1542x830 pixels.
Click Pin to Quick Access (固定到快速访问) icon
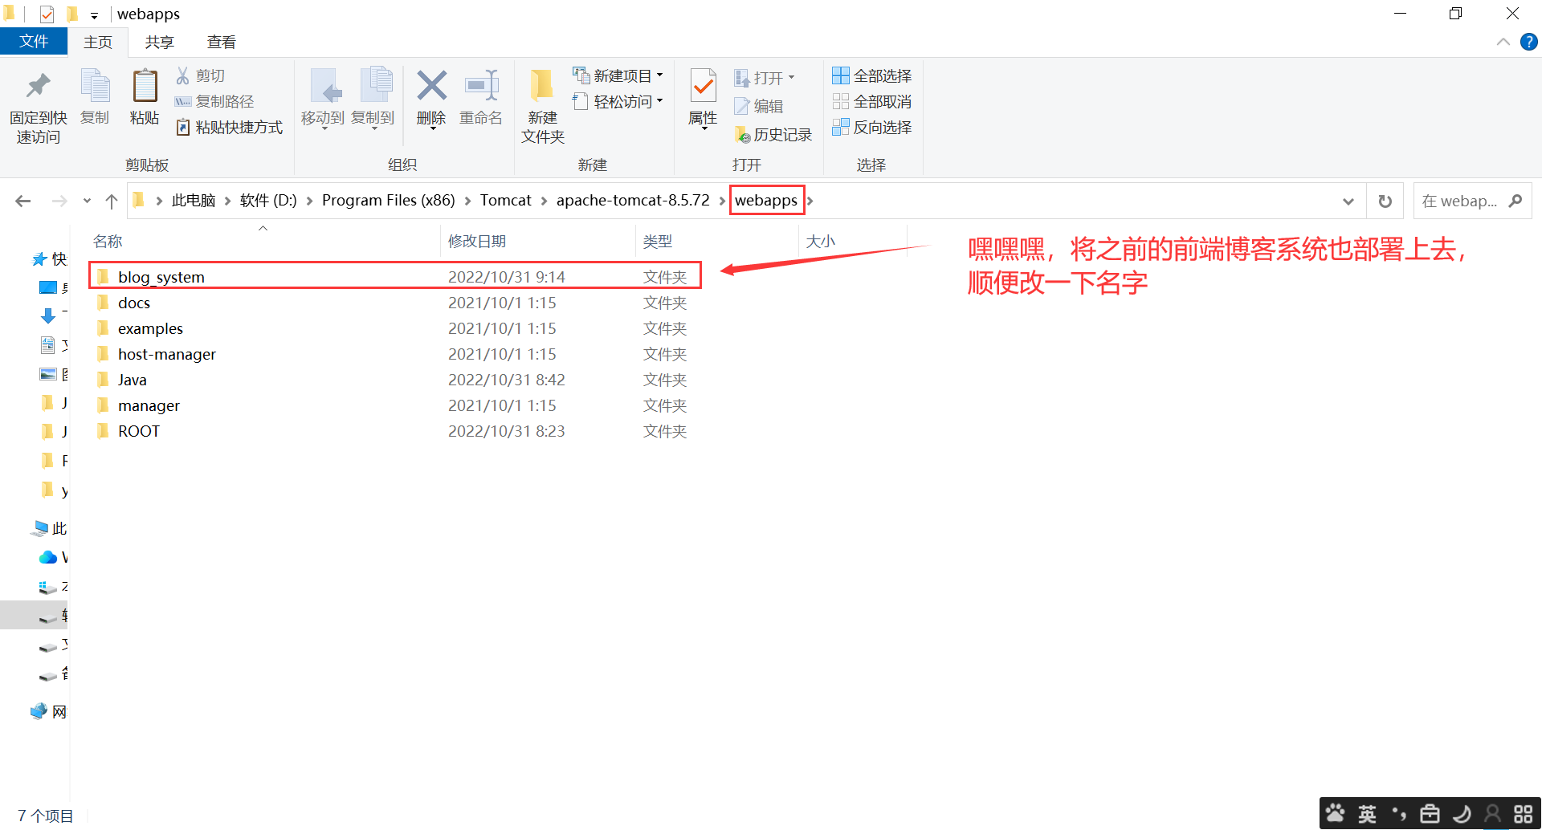tap(38, 87)
